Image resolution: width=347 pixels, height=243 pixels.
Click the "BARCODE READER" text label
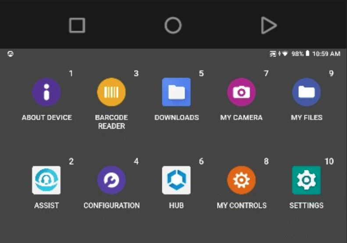(x=111, y=122)
